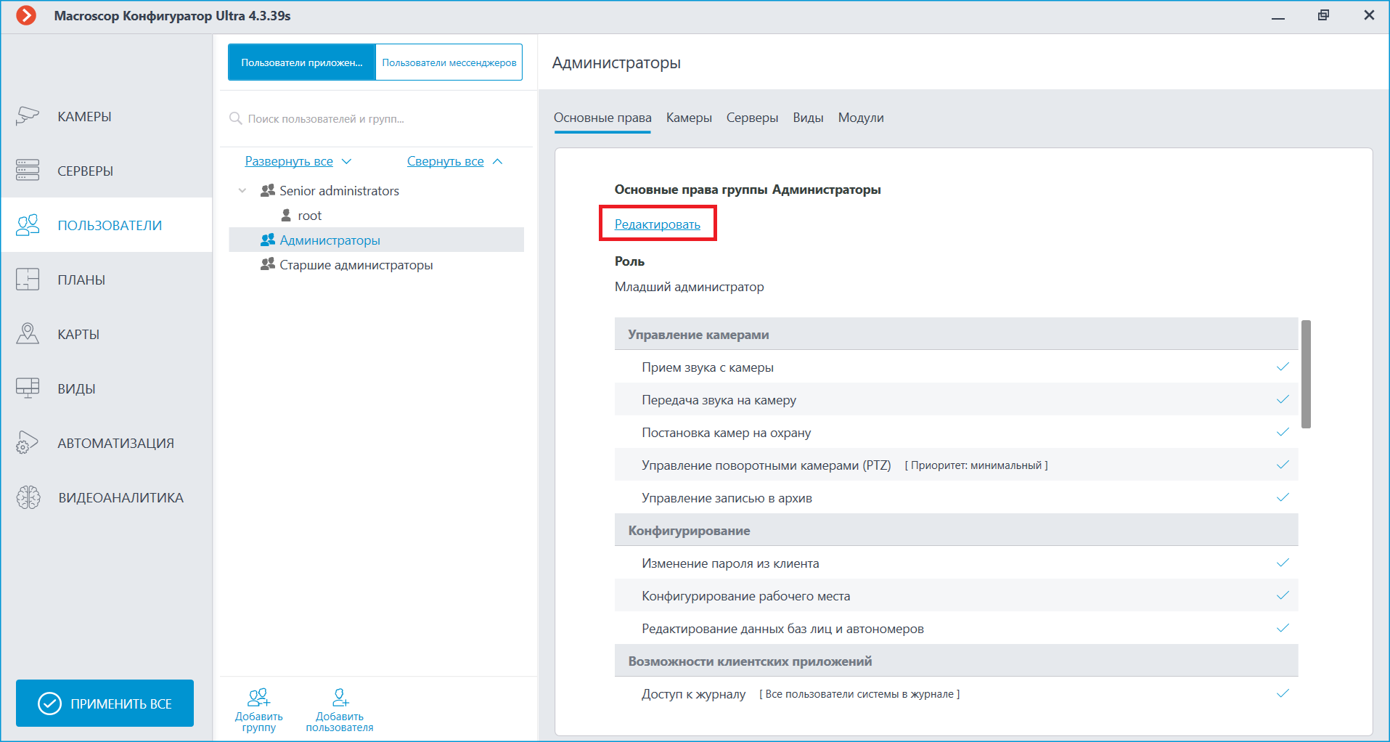
Task: Collapse the Senior administrators tree node
Action: (x=242, y=190)
